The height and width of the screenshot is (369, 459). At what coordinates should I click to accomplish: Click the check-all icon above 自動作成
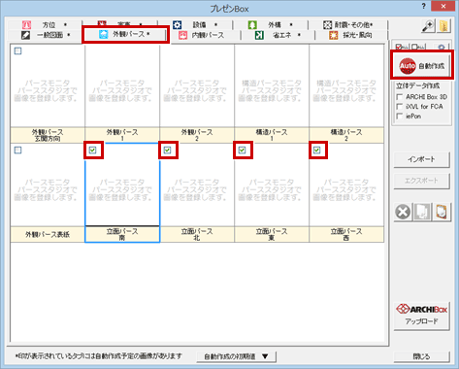[402, 47]
